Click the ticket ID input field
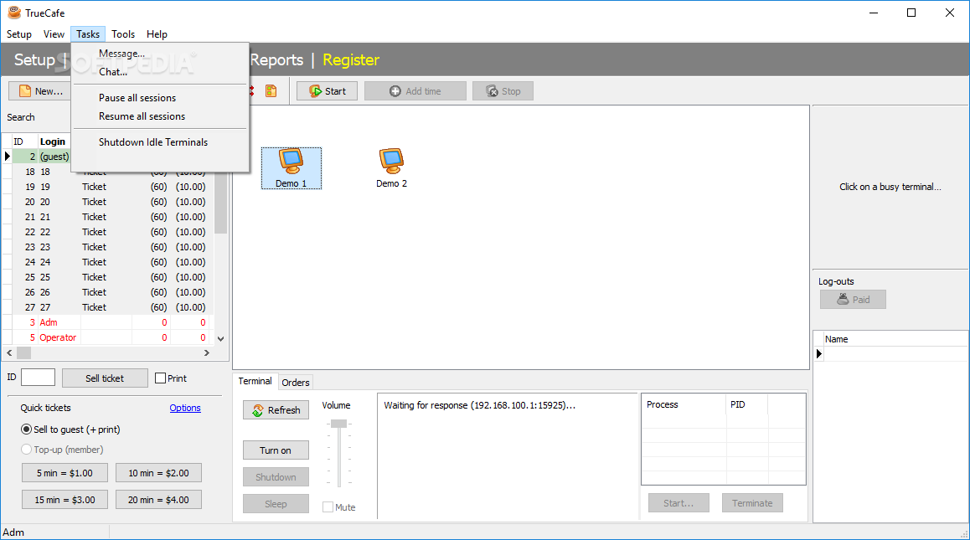The width and height of the screenshot is (970, 540). pos(38,378)
